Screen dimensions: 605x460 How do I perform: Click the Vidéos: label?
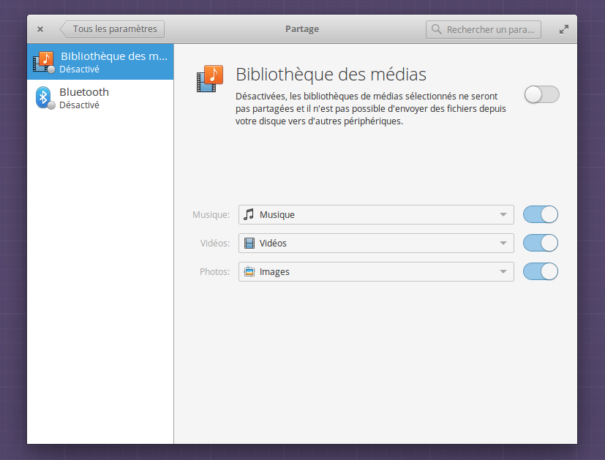(215, 244)
